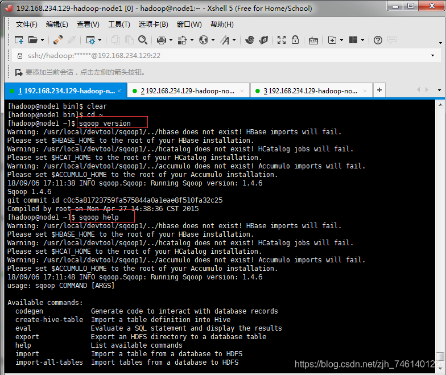Click the layout arrangement toolbar icon
446x375 pixels.
353,40
